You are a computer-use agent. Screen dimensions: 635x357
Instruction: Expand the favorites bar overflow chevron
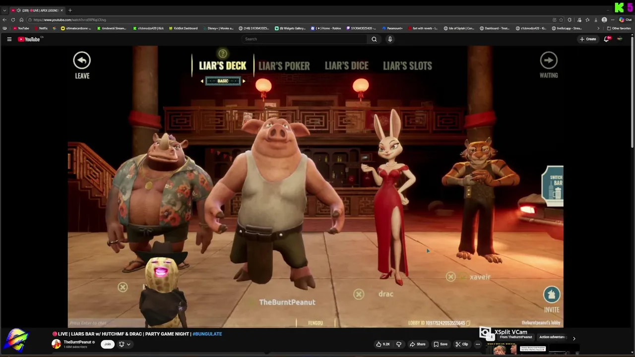(x=598, y=28)
